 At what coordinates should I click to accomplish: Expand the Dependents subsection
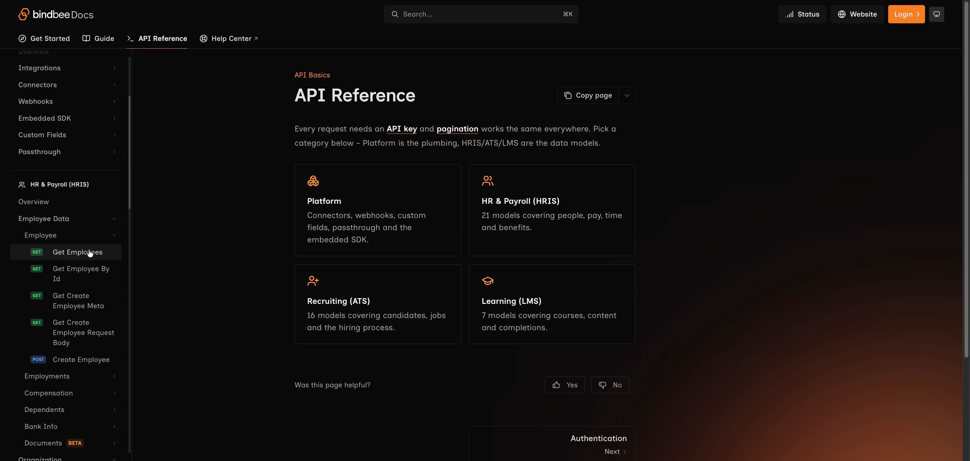114,410
